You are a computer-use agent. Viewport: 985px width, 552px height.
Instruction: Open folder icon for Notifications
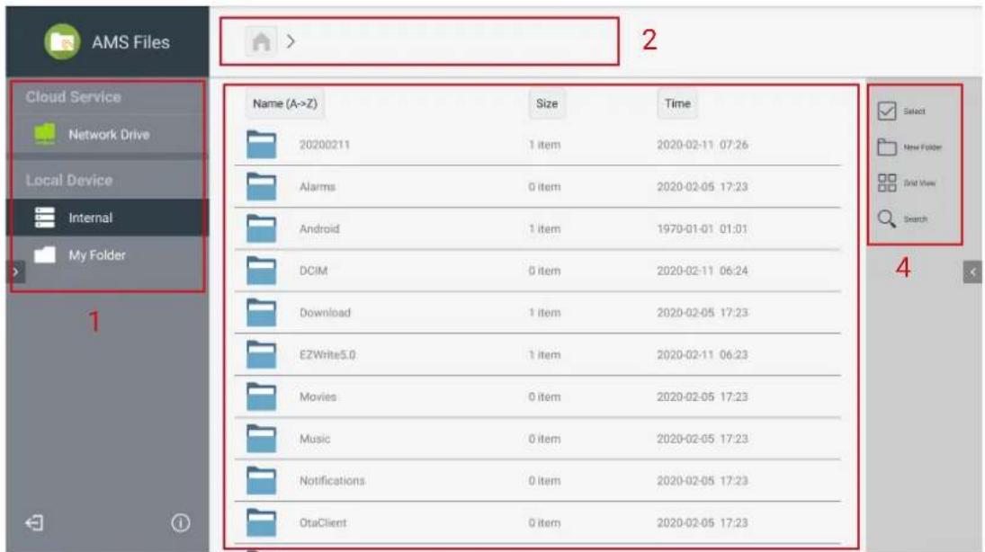(x=262, y=480)
